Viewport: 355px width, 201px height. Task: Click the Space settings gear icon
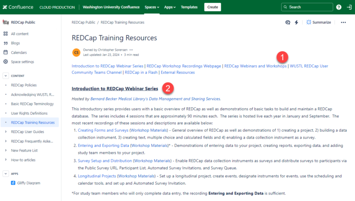[6, 61]
